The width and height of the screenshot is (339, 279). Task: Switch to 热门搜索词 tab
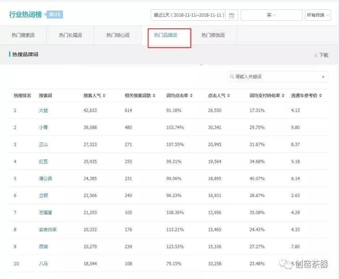23,35
